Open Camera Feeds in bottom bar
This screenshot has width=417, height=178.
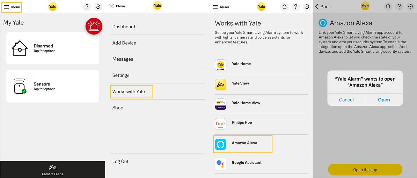(x=52, y=170)
